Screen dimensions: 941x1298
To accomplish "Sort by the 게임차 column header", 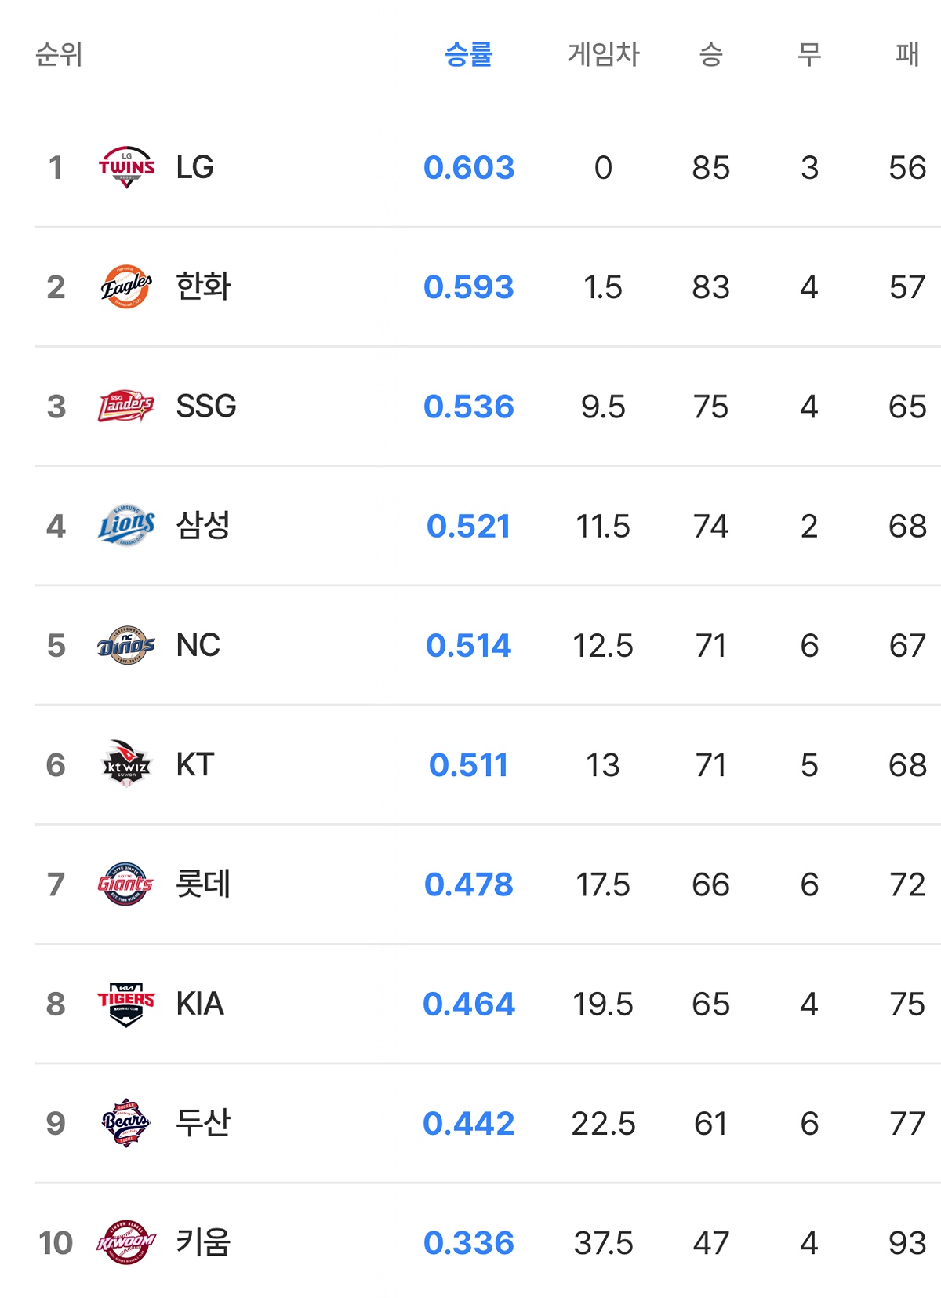I will click(603, 54).
